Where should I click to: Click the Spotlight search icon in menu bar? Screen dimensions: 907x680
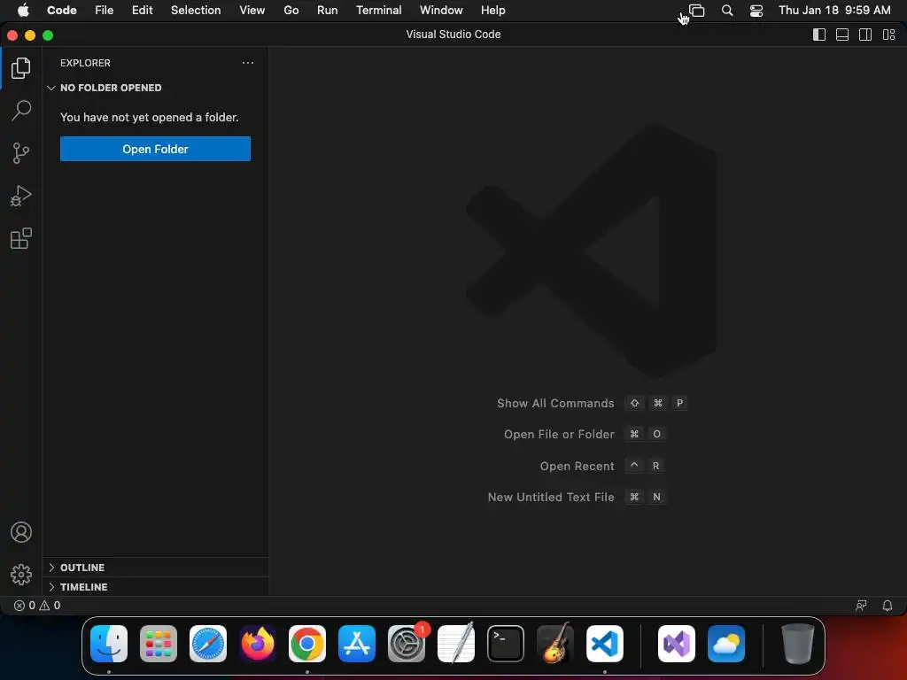(727, 11)
